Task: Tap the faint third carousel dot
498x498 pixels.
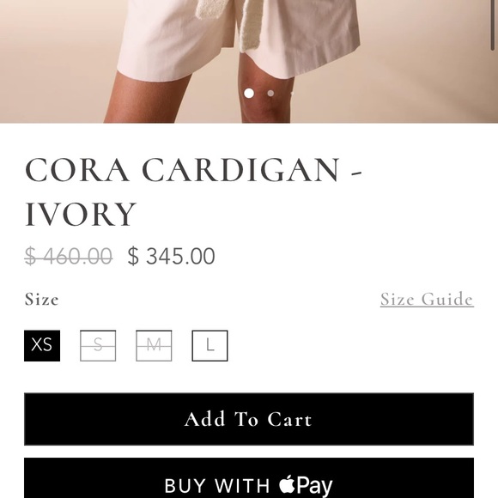Action: 292,94
